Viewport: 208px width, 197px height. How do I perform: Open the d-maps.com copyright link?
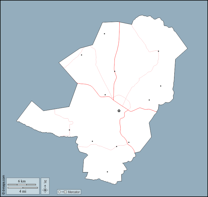pyautogui.click(x=3, y=183)
